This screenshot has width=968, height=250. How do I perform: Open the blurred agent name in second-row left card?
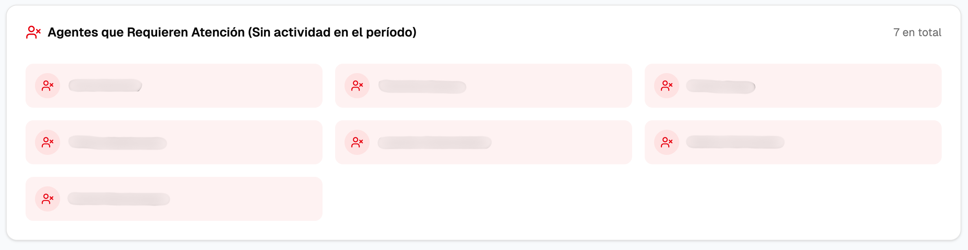[117, 143]
